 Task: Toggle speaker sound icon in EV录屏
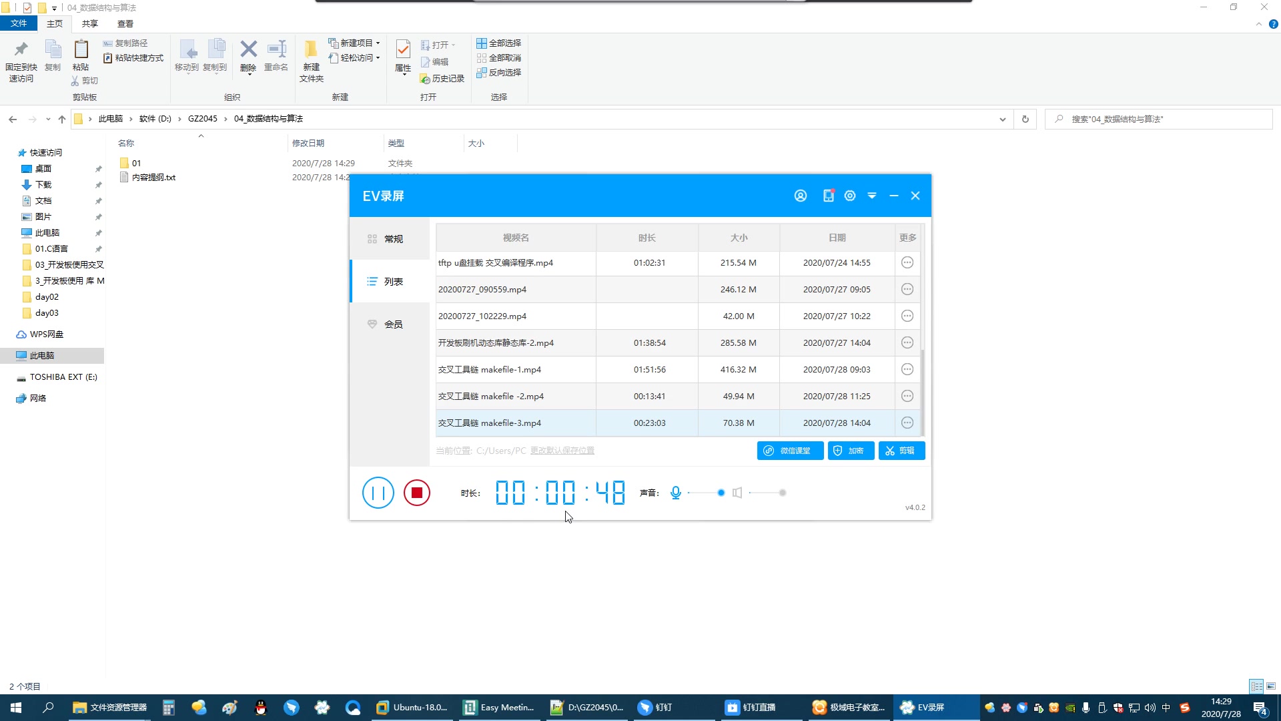(737, 493)
